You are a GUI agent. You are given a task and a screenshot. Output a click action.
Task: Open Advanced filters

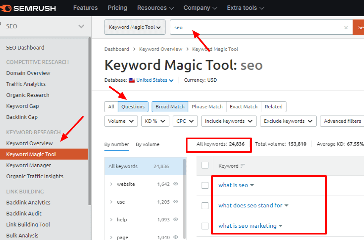342,121
